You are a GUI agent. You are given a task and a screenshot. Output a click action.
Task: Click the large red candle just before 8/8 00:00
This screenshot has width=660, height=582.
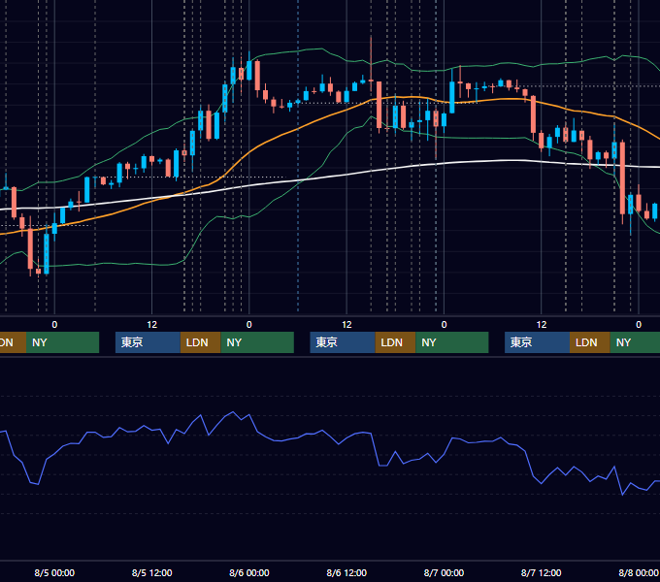622,178
